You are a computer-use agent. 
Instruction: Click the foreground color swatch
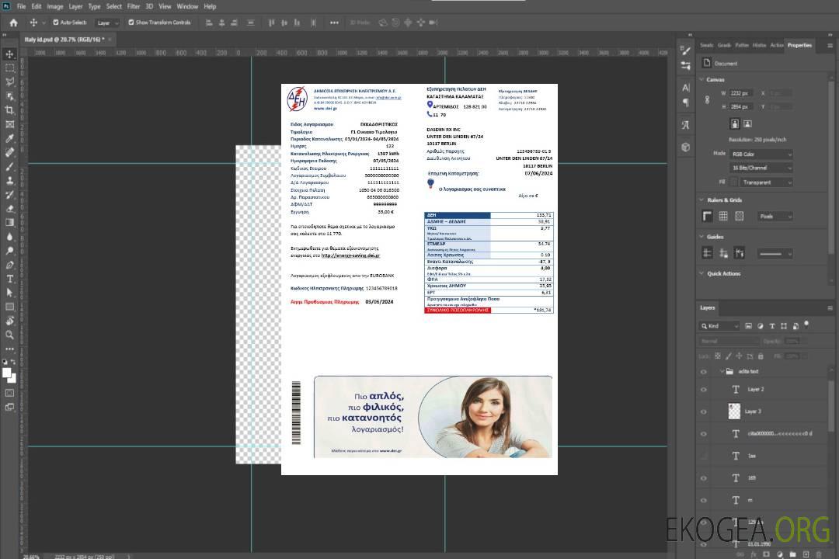tap(7, 372)
